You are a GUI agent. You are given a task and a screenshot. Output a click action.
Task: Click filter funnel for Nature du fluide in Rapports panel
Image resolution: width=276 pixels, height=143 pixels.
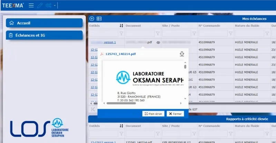pyautogui.click(x=267, y=134)
